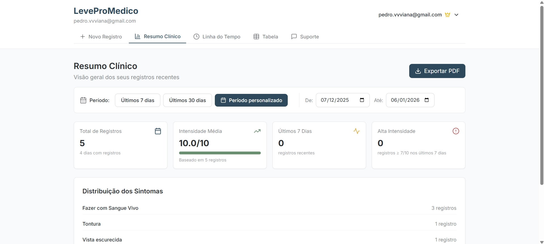Click the trending arrow icon in Intensidade Média
Image resolution: width=544 pixels, height=244 pixels.
coord(257,131)
